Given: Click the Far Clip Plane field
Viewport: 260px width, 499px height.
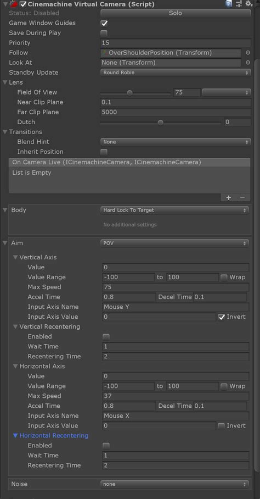Looking at the screenshot, I should 176,112.
